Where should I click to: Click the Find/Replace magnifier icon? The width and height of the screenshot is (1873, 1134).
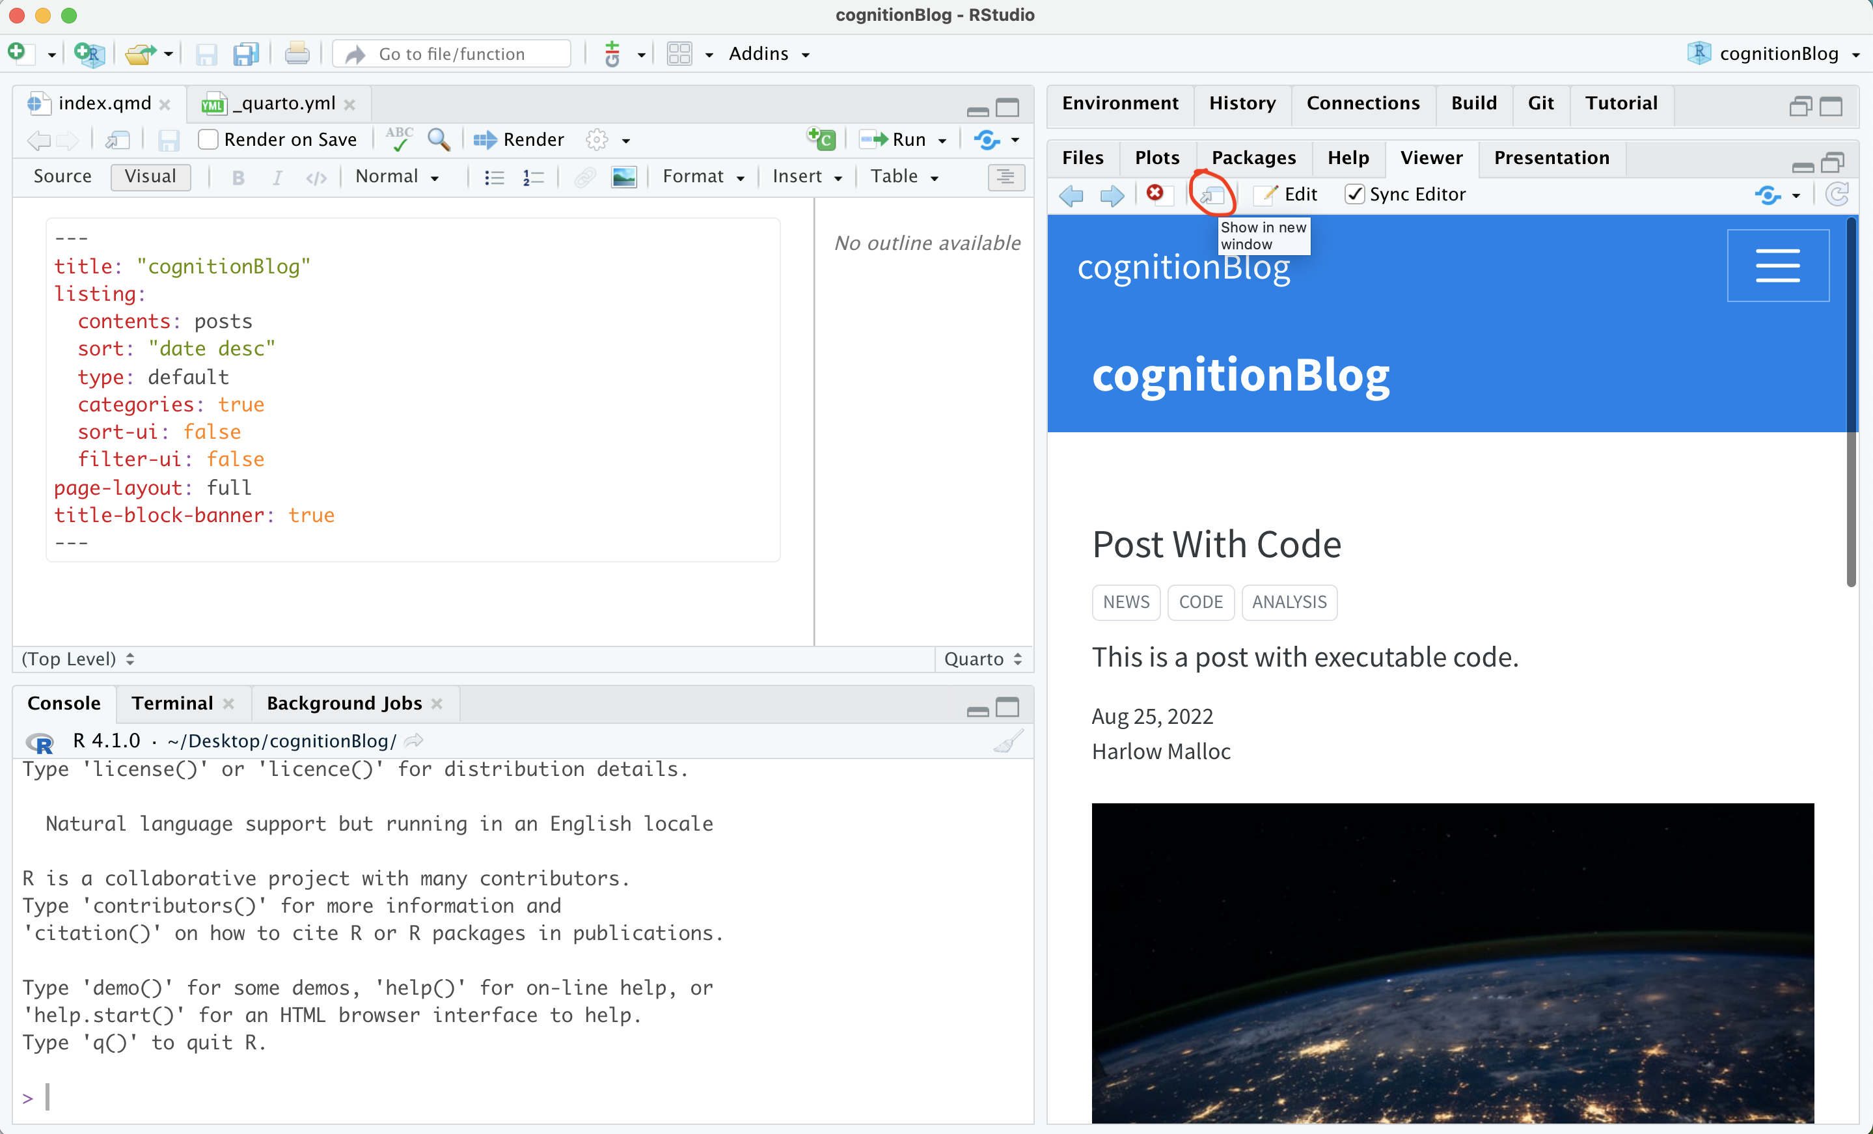click(x=439, y=140)
